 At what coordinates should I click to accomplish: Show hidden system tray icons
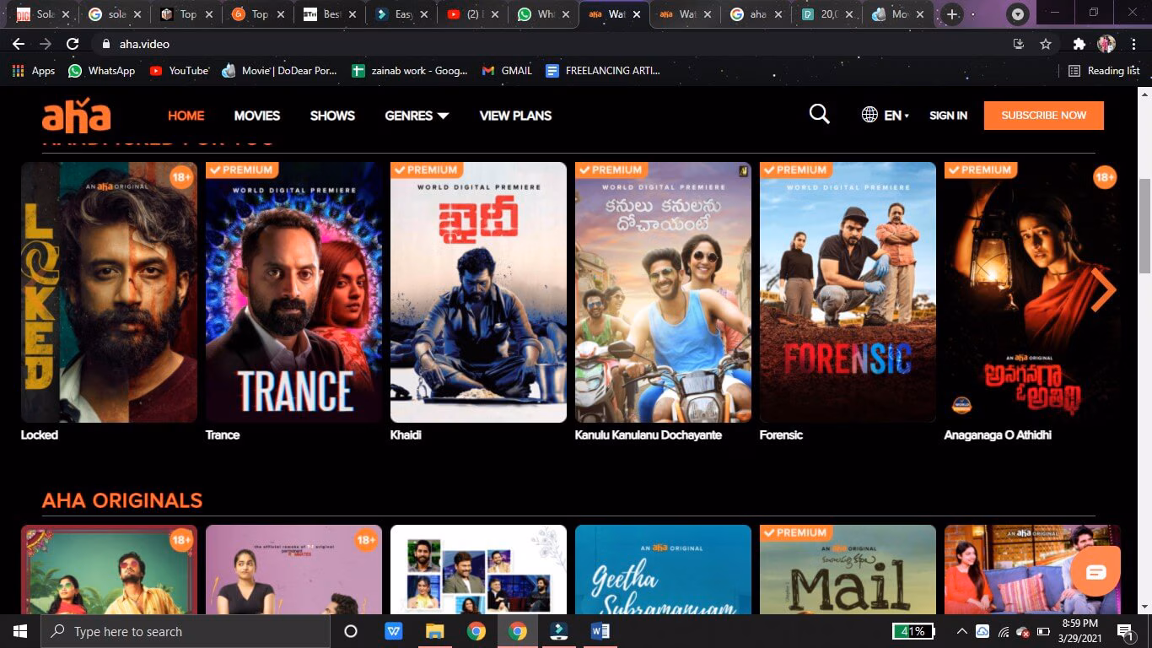pos(962,631)
